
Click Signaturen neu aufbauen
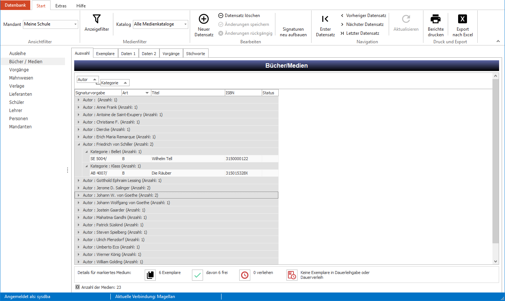point(293,32)
